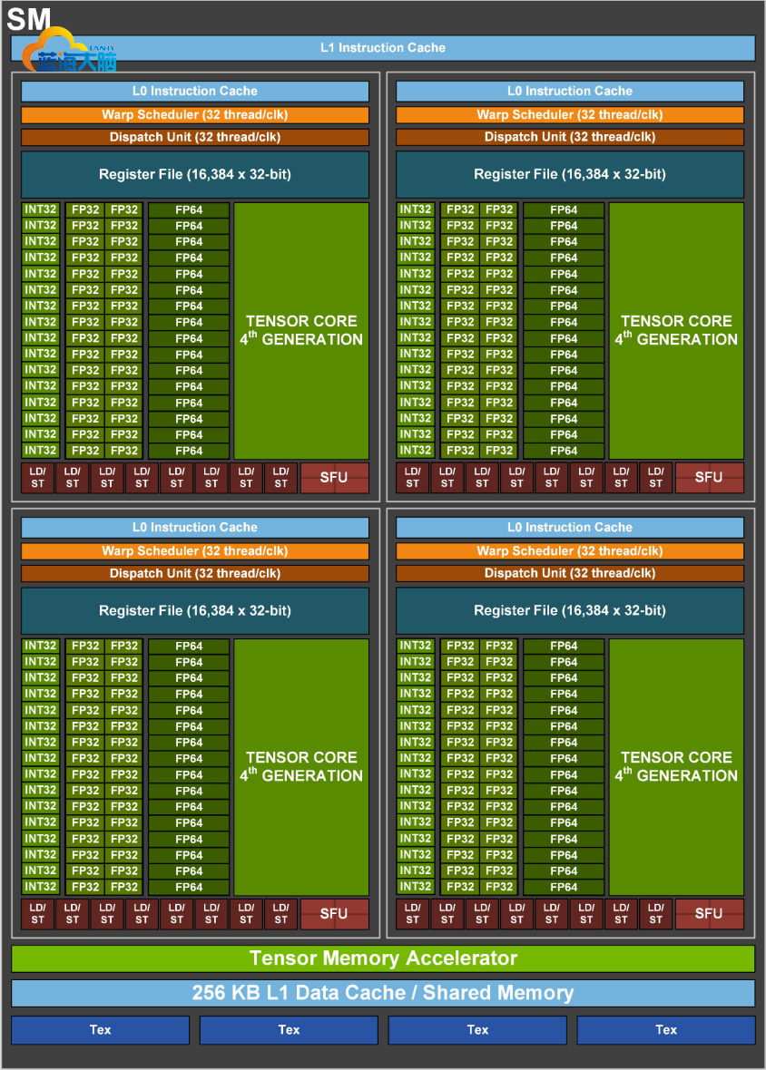Screen dimensions: 766x1070
Task: Expand the top-left Register File (16,384 x 32-bit)
Action: (193, 174)
